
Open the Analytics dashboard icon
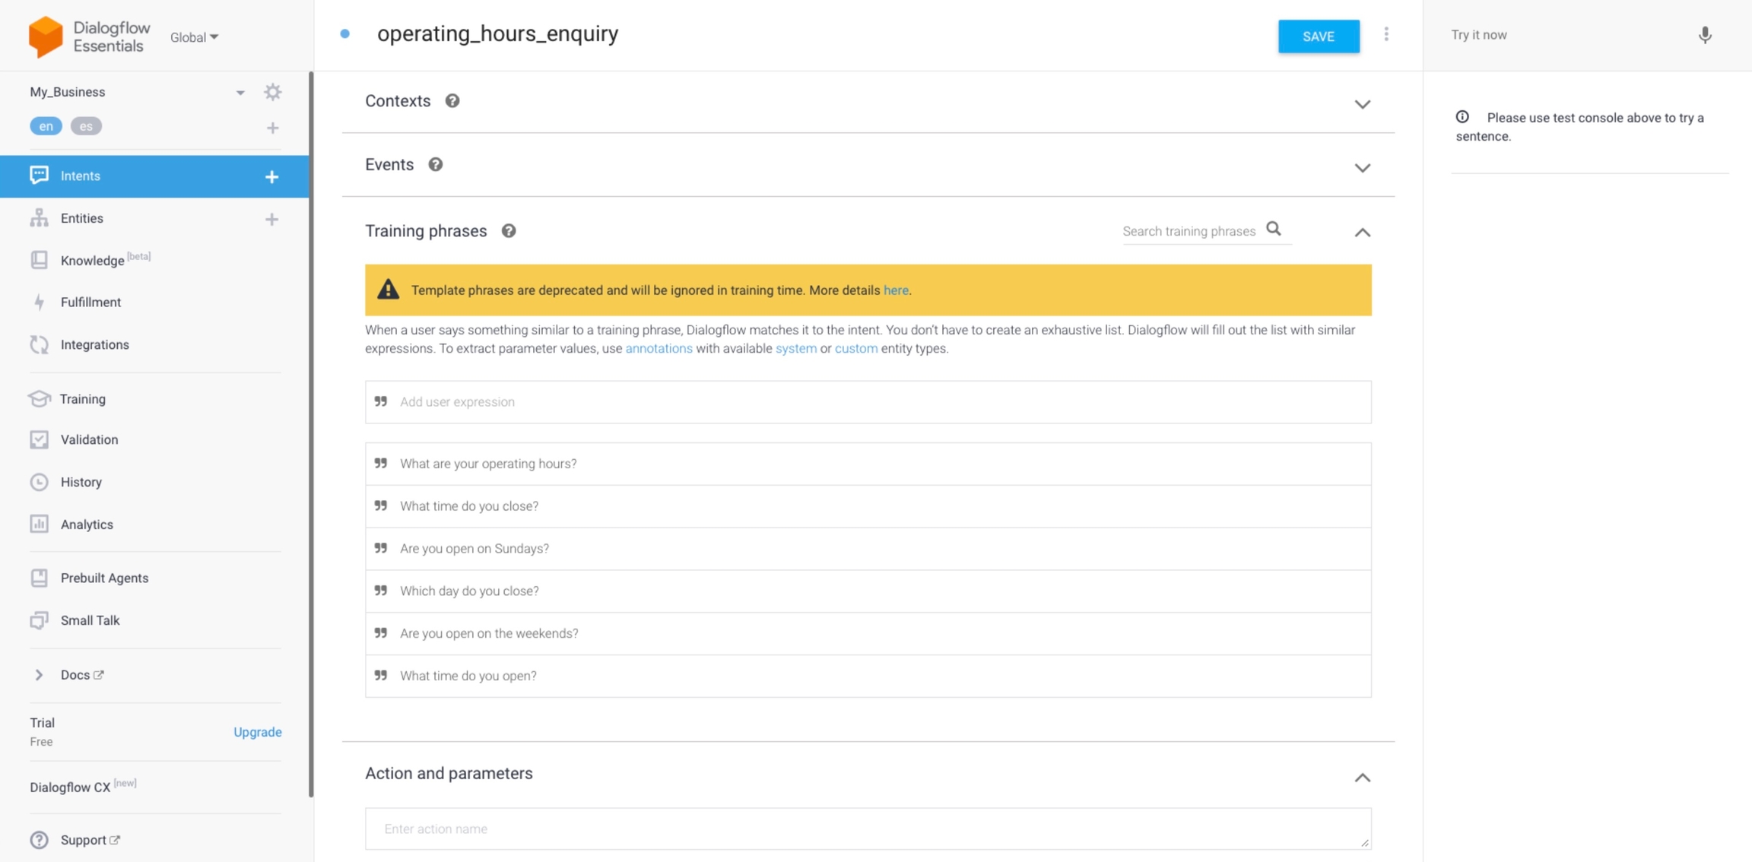[39, 524]
